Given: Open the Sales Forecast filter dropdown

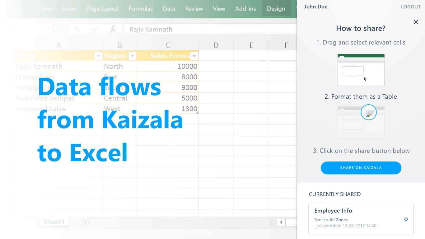Looking at the screenshot, I should pyautogui.click(x=194, y=56).
